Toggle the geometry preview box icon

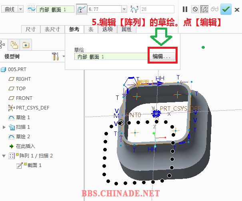pos(204,9)
